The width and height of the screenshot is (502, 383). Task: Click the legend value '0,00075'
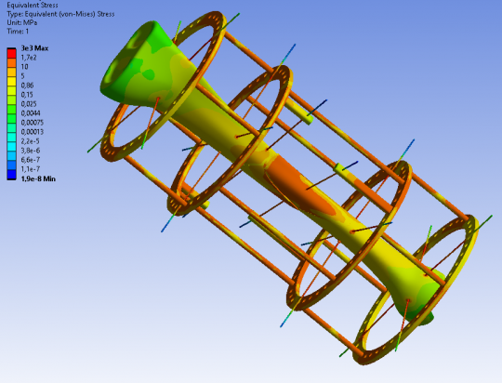32,123
